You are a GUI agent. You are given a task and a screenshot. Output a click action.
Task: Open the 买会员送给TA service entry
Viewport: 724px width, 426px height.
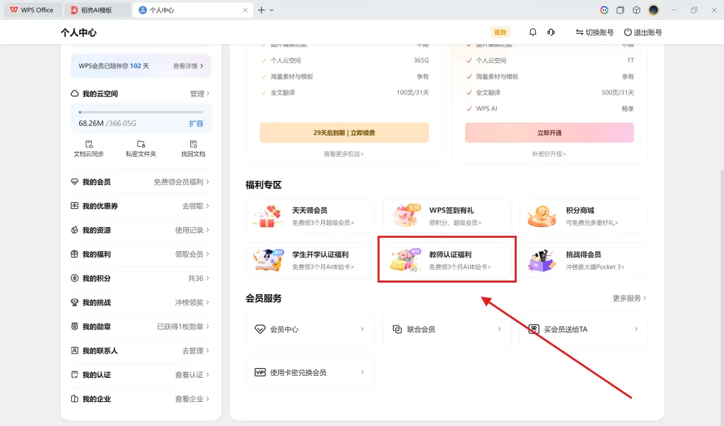(584, 329)
